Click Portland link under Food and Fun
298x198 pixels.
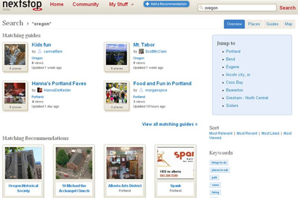point(139,97)
